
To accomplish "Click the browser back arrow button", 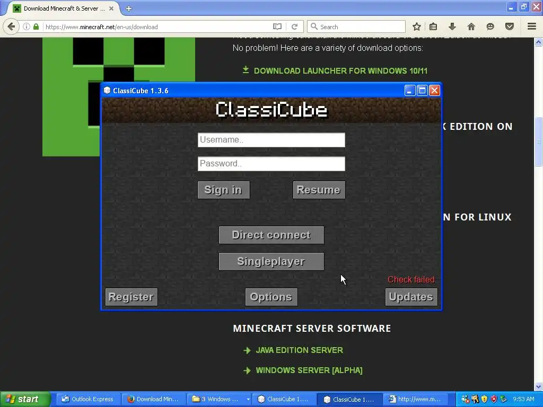I will click(x=11, y=26).
